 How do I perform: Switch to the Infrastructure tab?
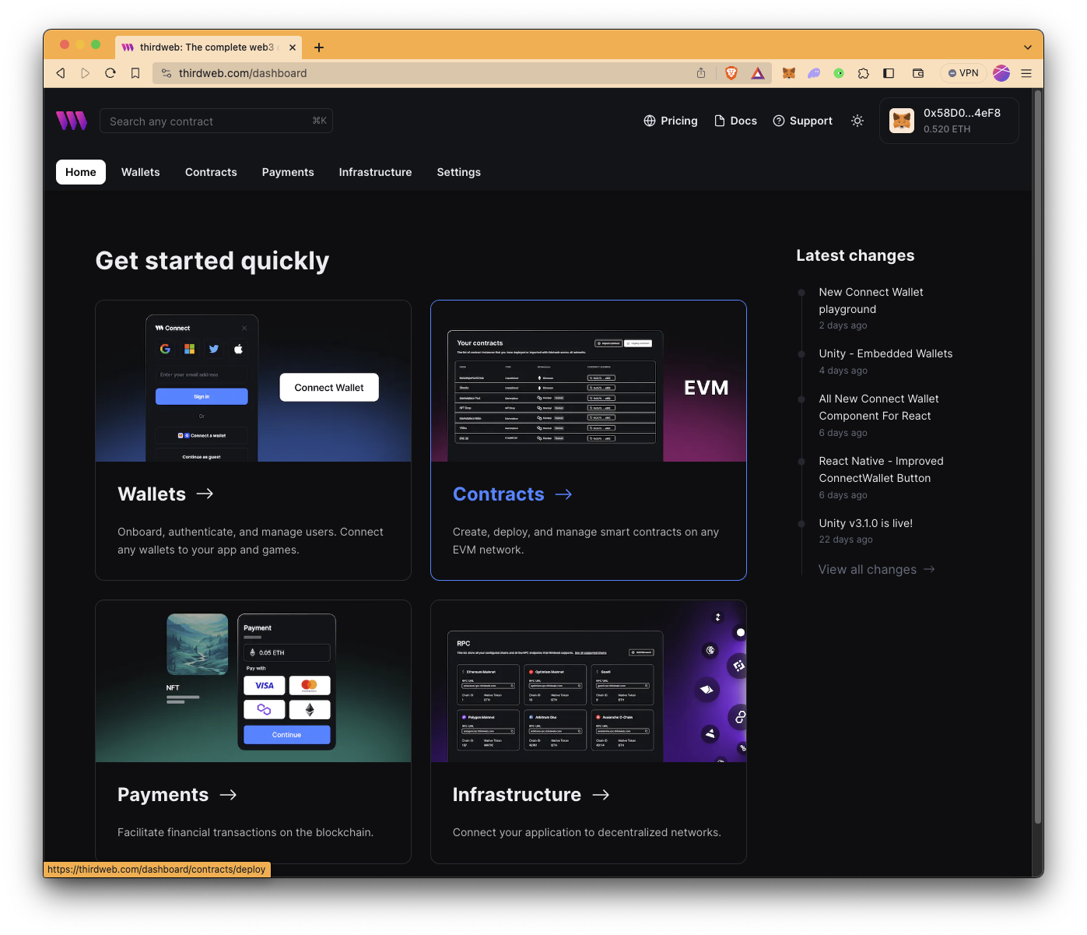(x=375, y=172)
